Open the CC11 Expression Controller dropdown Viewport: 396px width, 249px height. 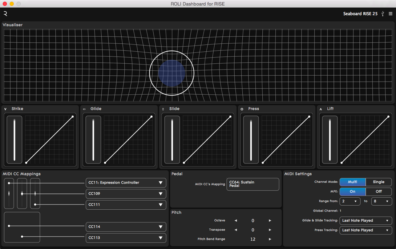[x=126, y=183]
